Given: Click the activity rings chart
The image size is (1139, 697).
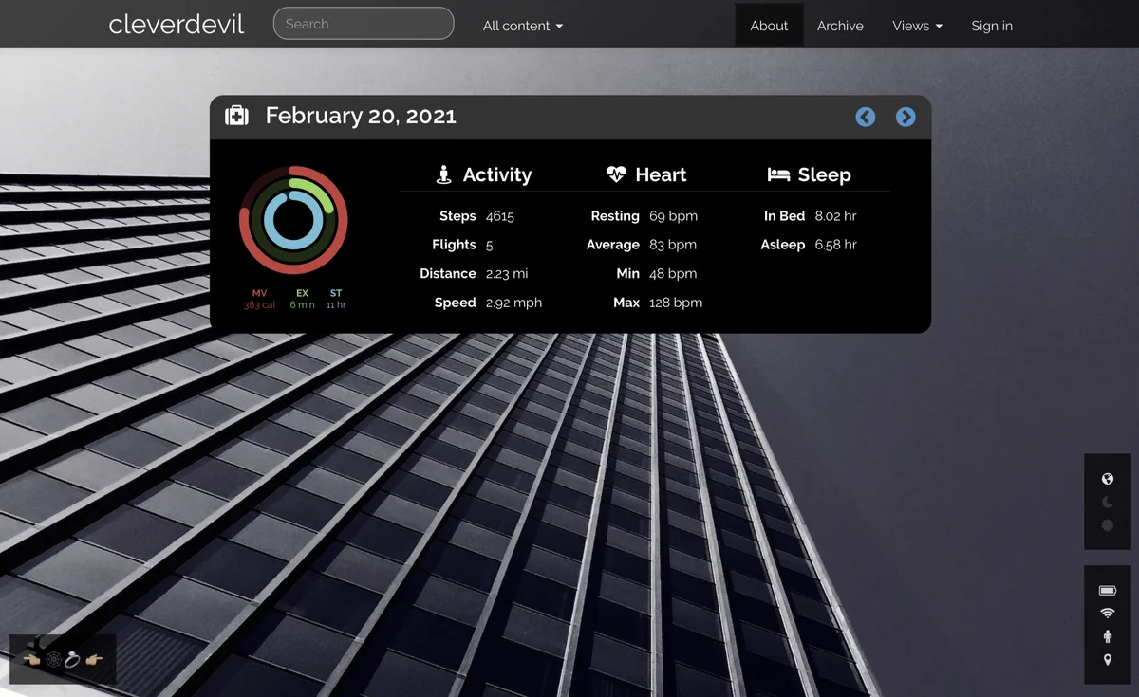Looking at the screenshot, I should point(293,220).
